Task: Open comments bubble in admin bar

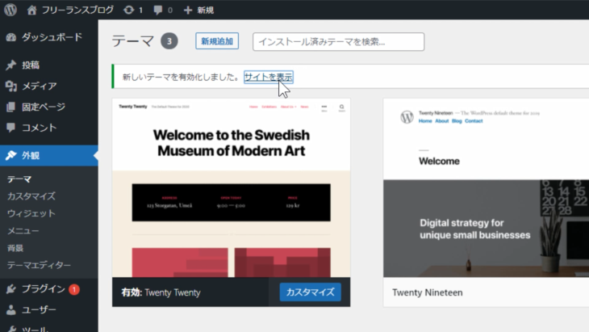Action: point(158,11)
